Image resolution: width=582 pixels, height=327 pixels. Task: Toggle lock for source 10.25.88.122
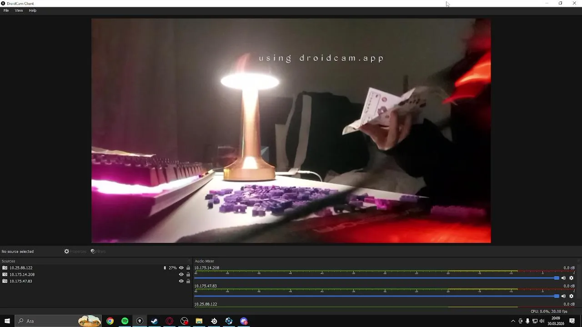point(188,268)
